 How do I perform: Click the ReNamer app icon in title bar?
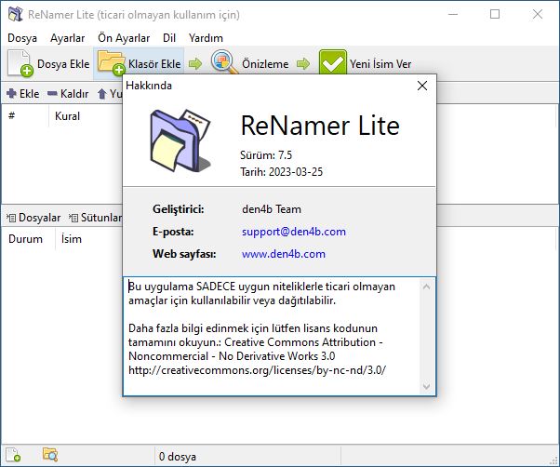(15, 14)
